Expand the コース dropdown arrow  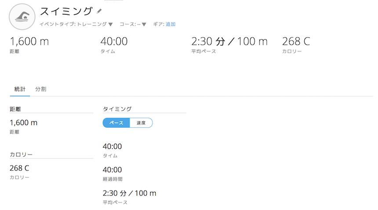(144, 25)
